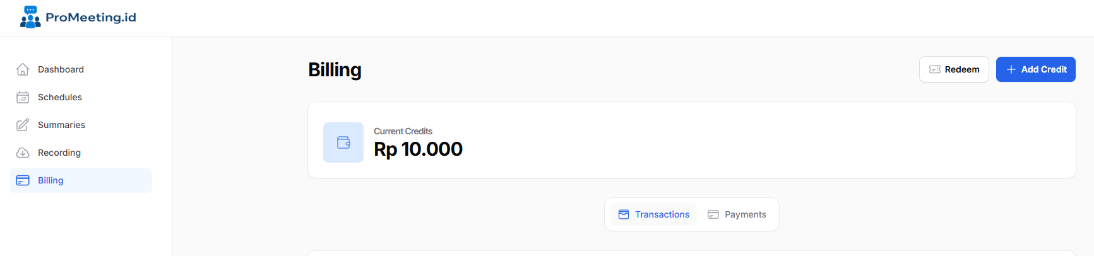Click the wallet icon beside Current Credits

[x=343, y=143]
